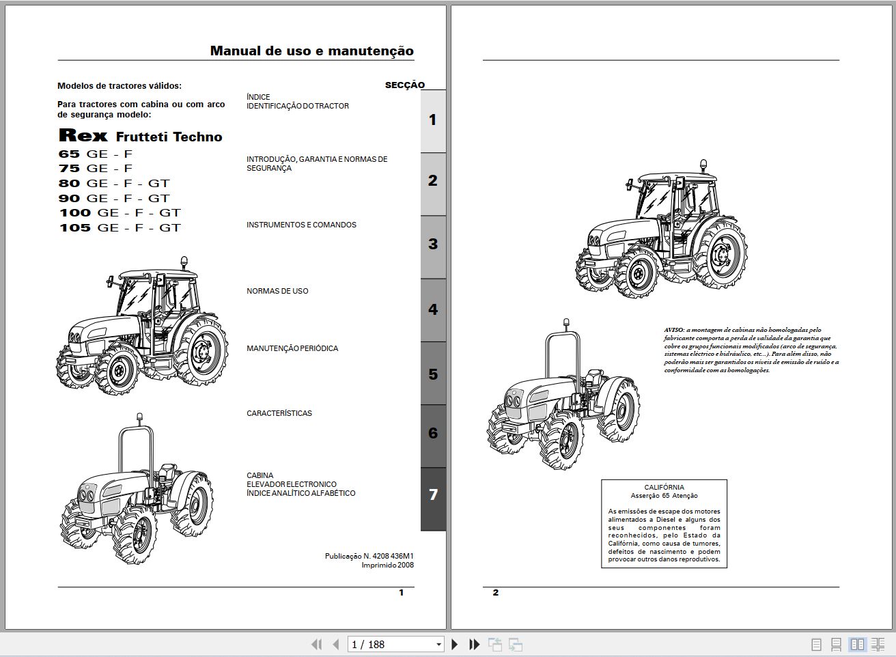Click 'CARACTERÍSTICAS' entry
The image size is (896, 657).
coord(279,413)
